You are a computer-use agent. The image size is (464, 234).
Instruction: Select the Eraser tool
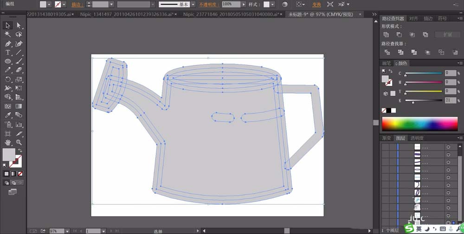click(x=19, y=70)
